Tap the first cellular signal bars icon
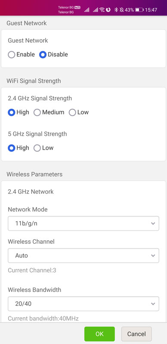The image size is (167, 344). pos(87,10)
